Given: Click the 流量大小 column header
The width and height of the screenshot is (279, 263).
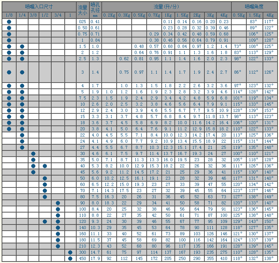Looking at the screenshot, I should point(82,10).
